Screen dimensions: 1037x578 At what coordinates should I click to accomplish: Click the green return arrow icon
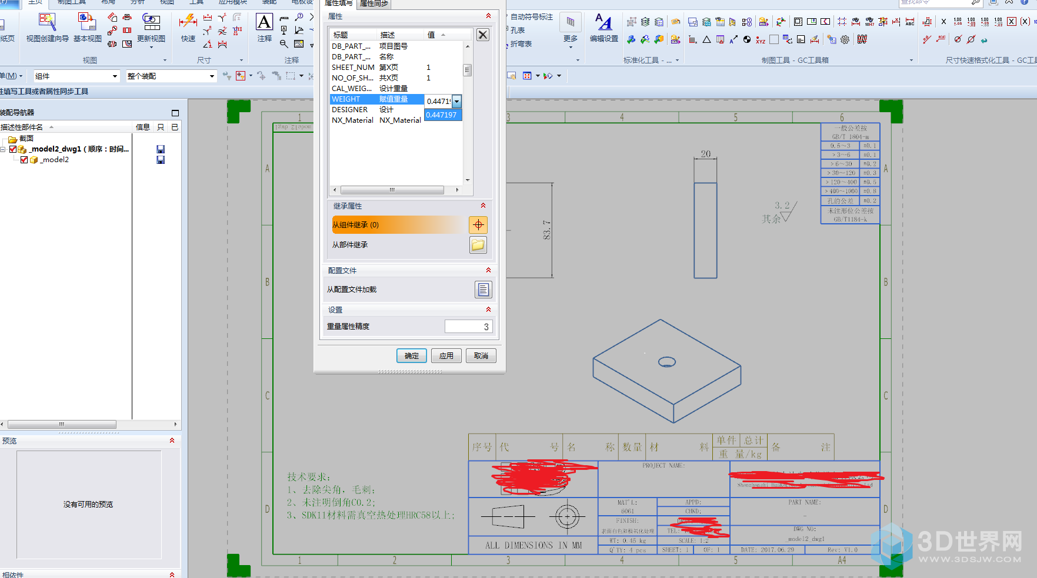click(984, 39)
